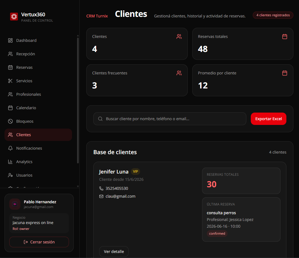Click the 'Cliente desde 15/6/2026' text
The height and width of the screenshot is (258, 299).
[x=121, y=179]
